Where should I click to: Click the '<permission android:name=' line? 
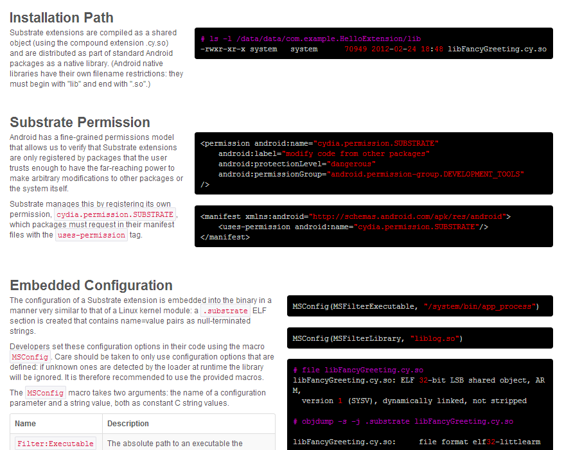tap(319, 143)
